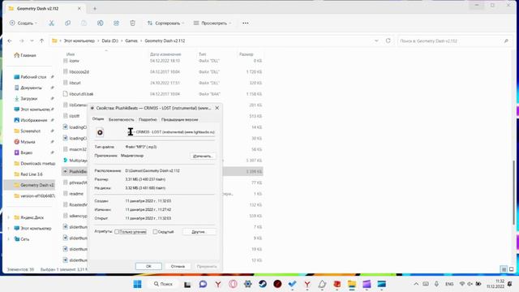
Task: Click the Share icon in Explorer toolbar
Action: 116,24
